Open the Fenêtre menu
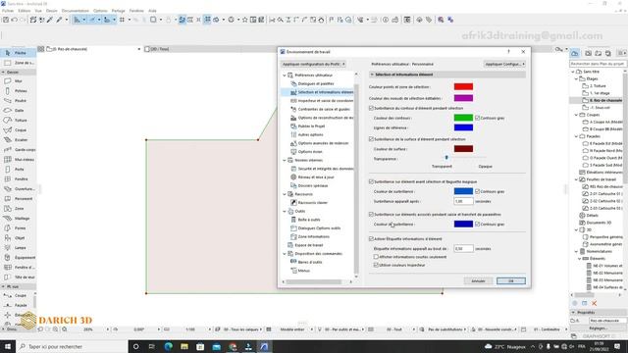This screenshot has width=628, height=353. (136, 11)
